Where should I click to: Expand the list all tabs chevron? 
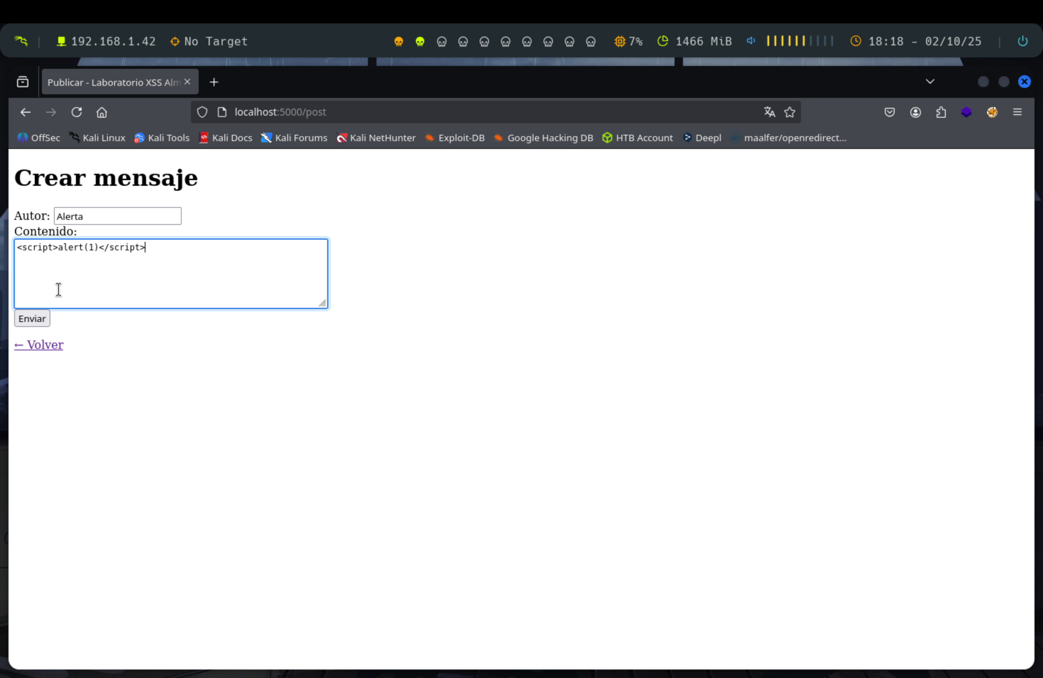930,82
